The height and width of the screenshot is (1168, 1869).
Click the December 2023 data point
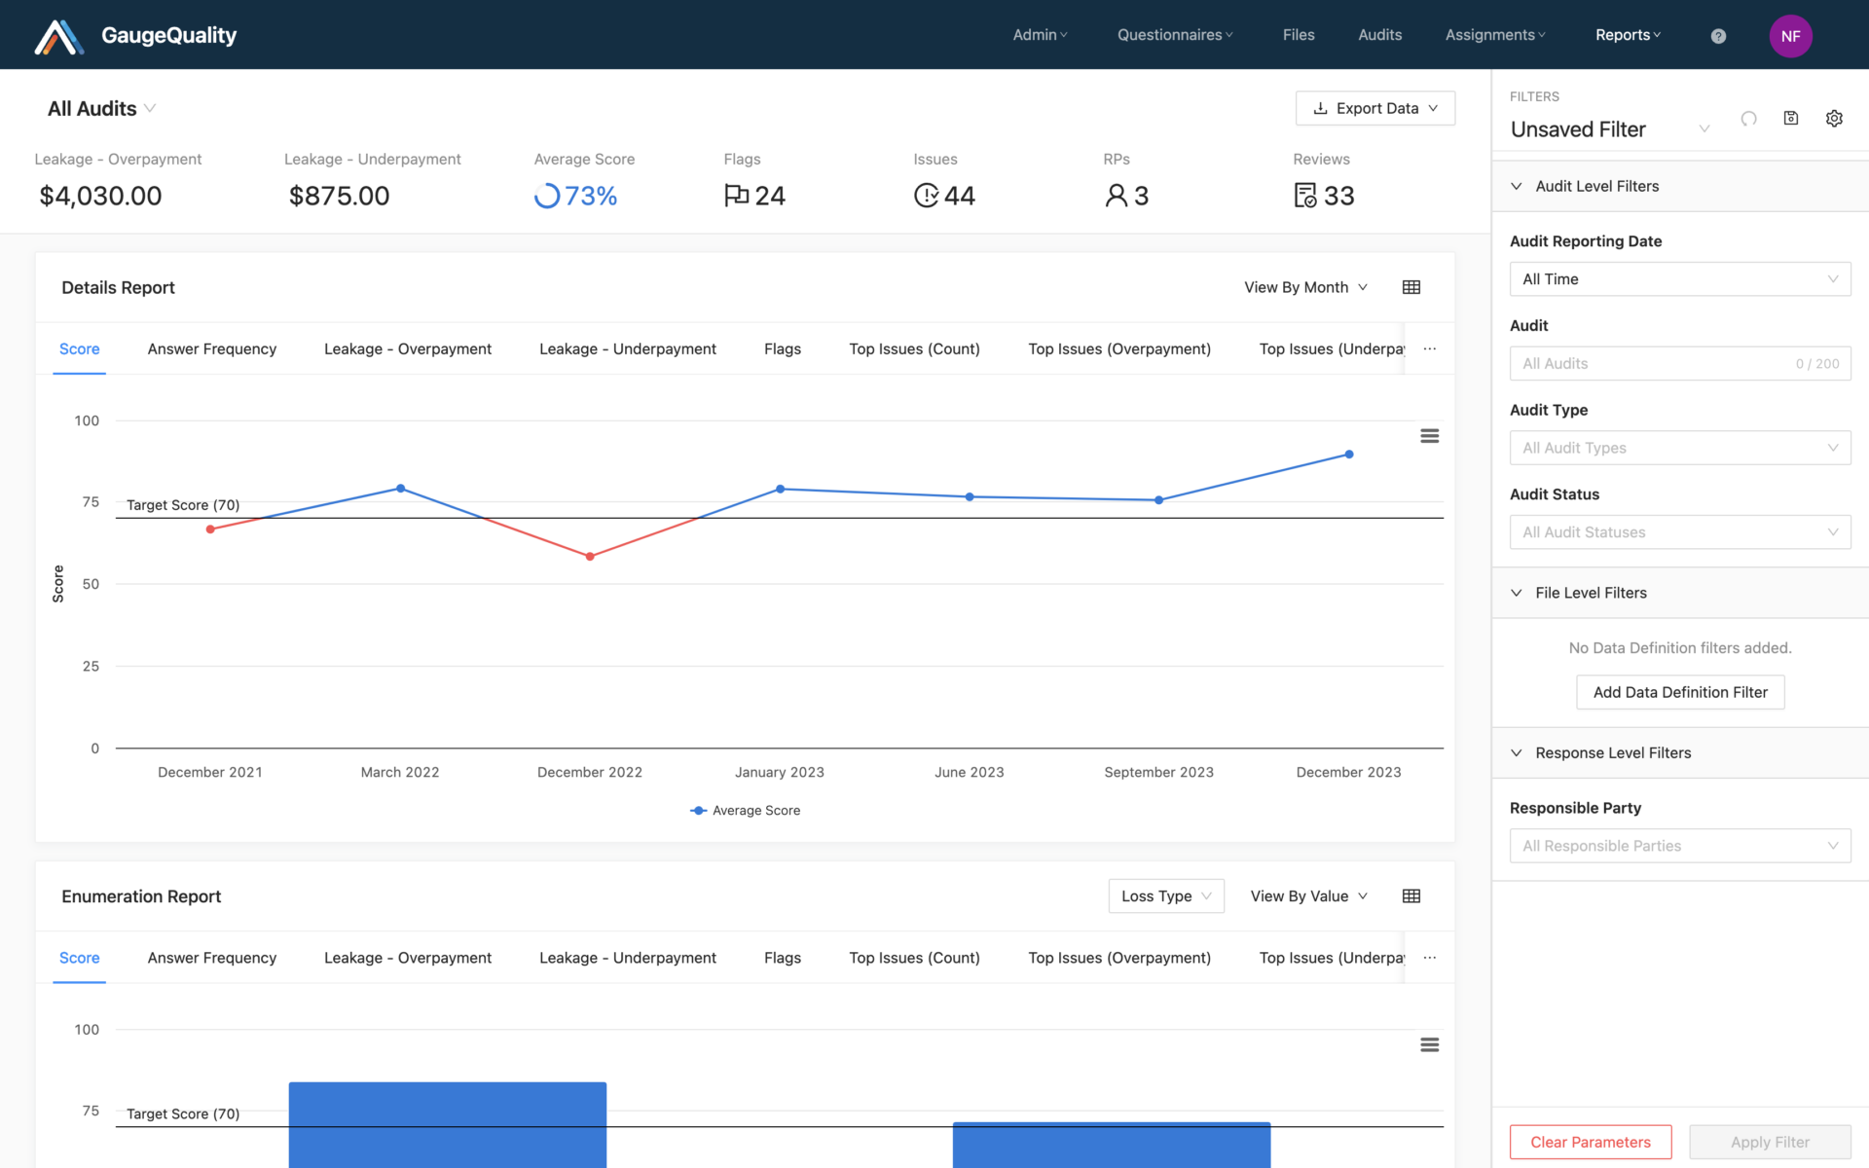[x=1349, y=455]
